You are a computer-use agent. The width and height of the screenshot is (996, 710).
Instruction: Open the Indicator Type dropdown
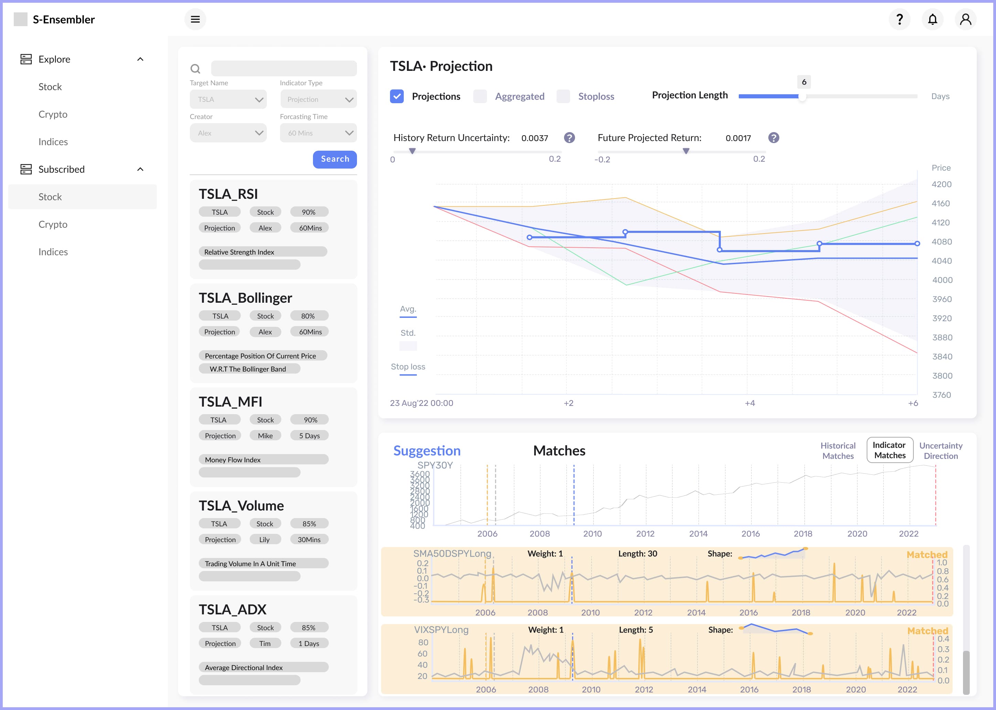point(318,99)
